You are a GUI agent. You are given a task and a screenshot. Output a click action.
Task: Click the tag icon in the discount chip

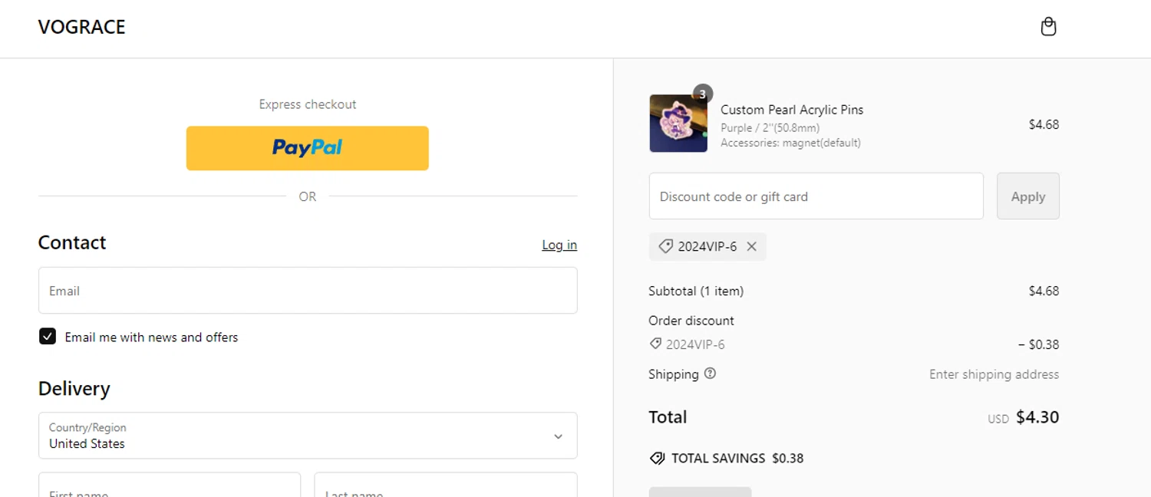665,247
